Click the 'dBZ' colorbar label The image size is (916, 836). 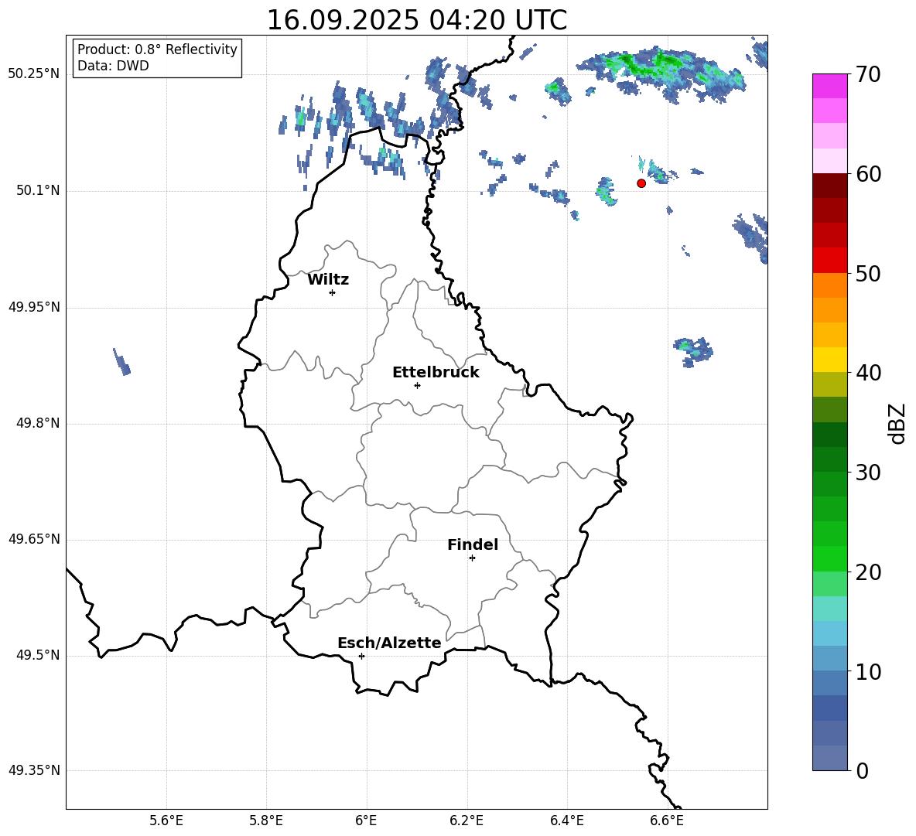pos(897,423)
